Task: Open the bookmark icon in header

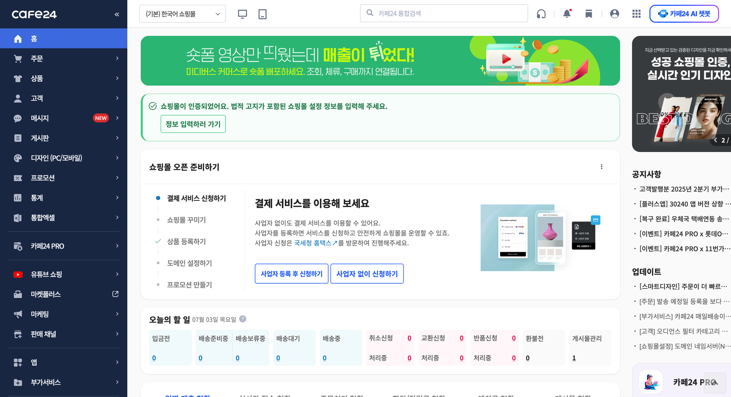Action: [588, 14]
